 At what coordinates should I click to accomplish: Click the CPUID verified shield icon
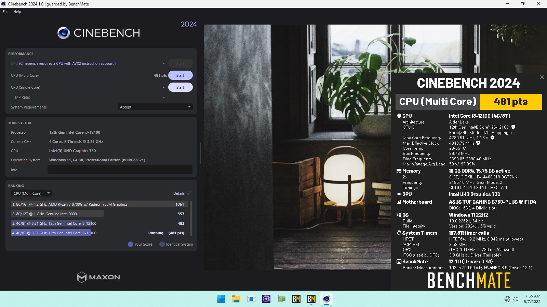click(513, 127)
